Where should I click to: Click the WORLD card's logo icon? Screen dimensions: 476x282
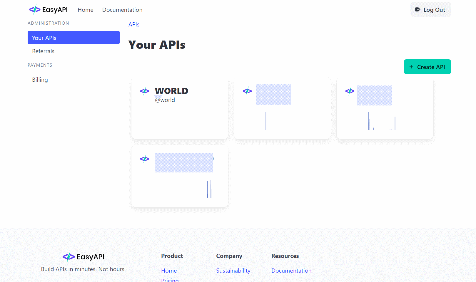[x=145, y=91]
